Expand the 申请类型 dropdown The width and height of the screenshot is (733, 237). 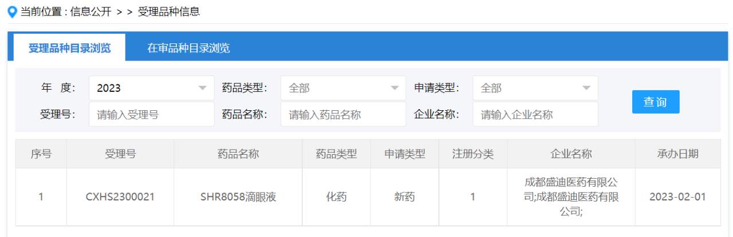(x=535, y=88)
